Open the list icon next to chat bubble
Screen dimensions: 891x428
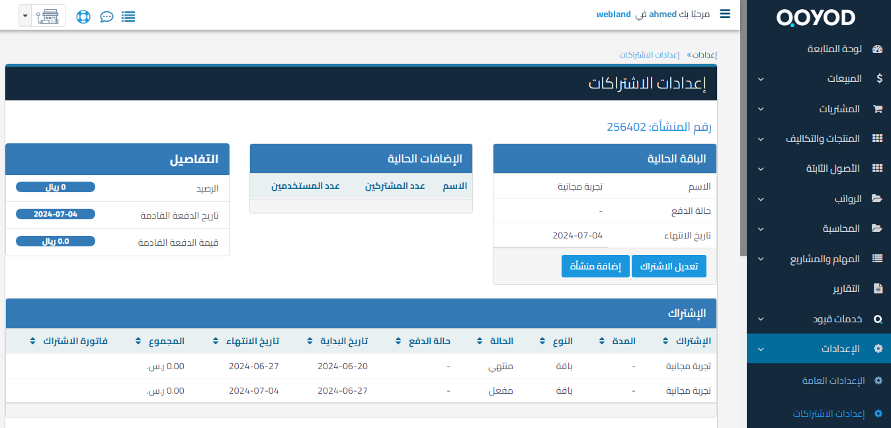click(128, 16)
